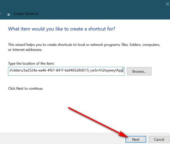
Task: Click the 'Create Shortcut' title text
Action: pyautogui.click(x=26, y=14)
